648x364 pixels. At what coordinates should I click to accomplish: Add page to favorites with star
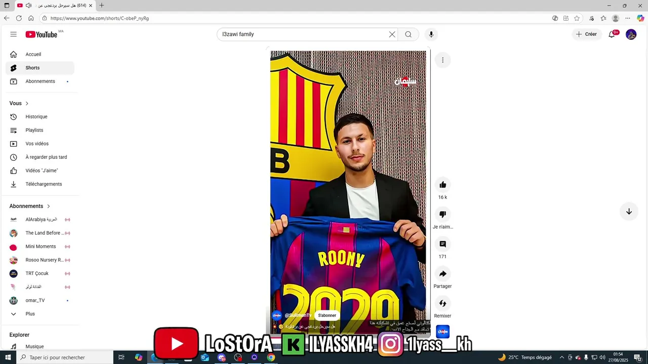577,18
